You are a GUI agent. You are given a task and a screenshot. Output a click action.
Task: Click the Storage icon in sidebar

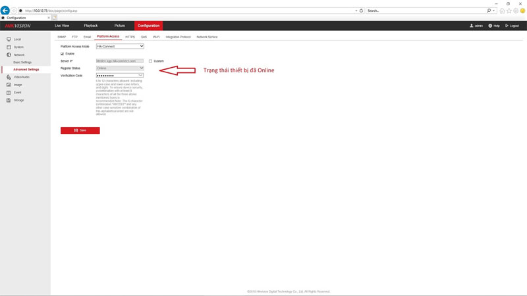[9, 100]
